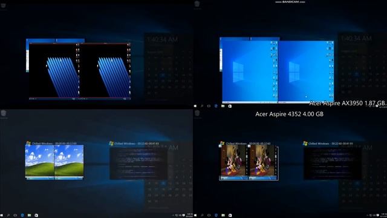
Task: Launch Edge from bottom-left desktop taskbar
Action: pyautogui.click(x=22, y=216)
